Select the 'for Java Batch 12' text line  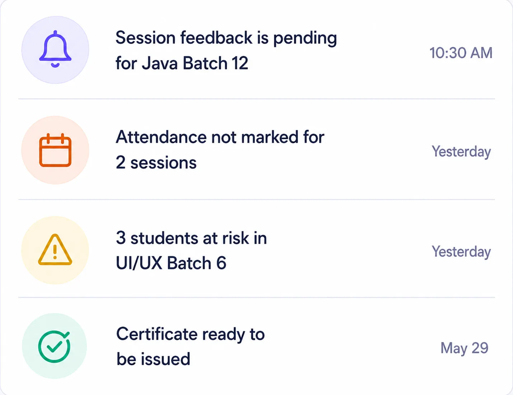pyautogui.click(x=182, y=63)
